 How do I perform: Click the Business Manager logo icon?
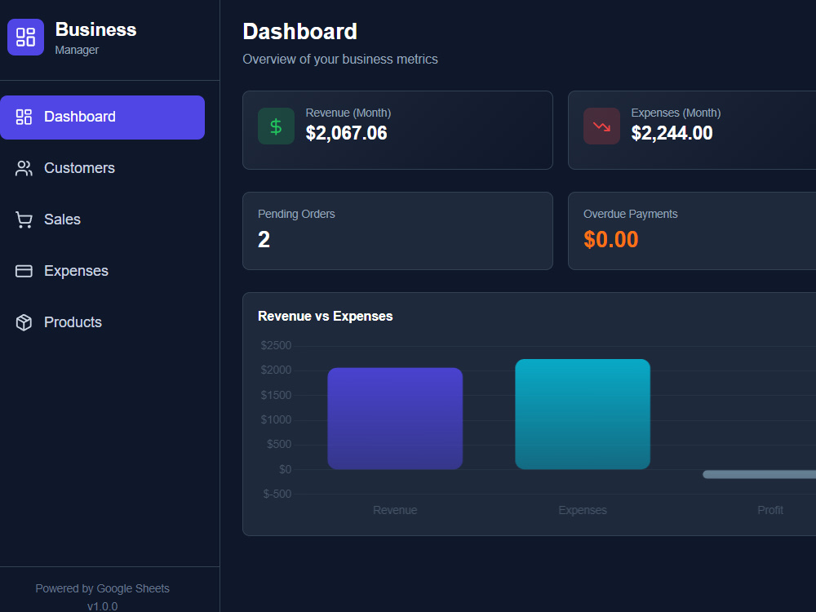click(25, 37)
